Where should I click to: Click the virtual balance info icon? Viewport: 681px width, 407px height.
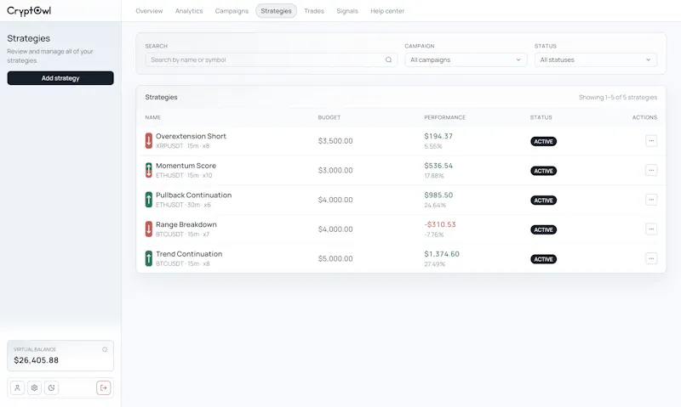(x=105, y=349)
